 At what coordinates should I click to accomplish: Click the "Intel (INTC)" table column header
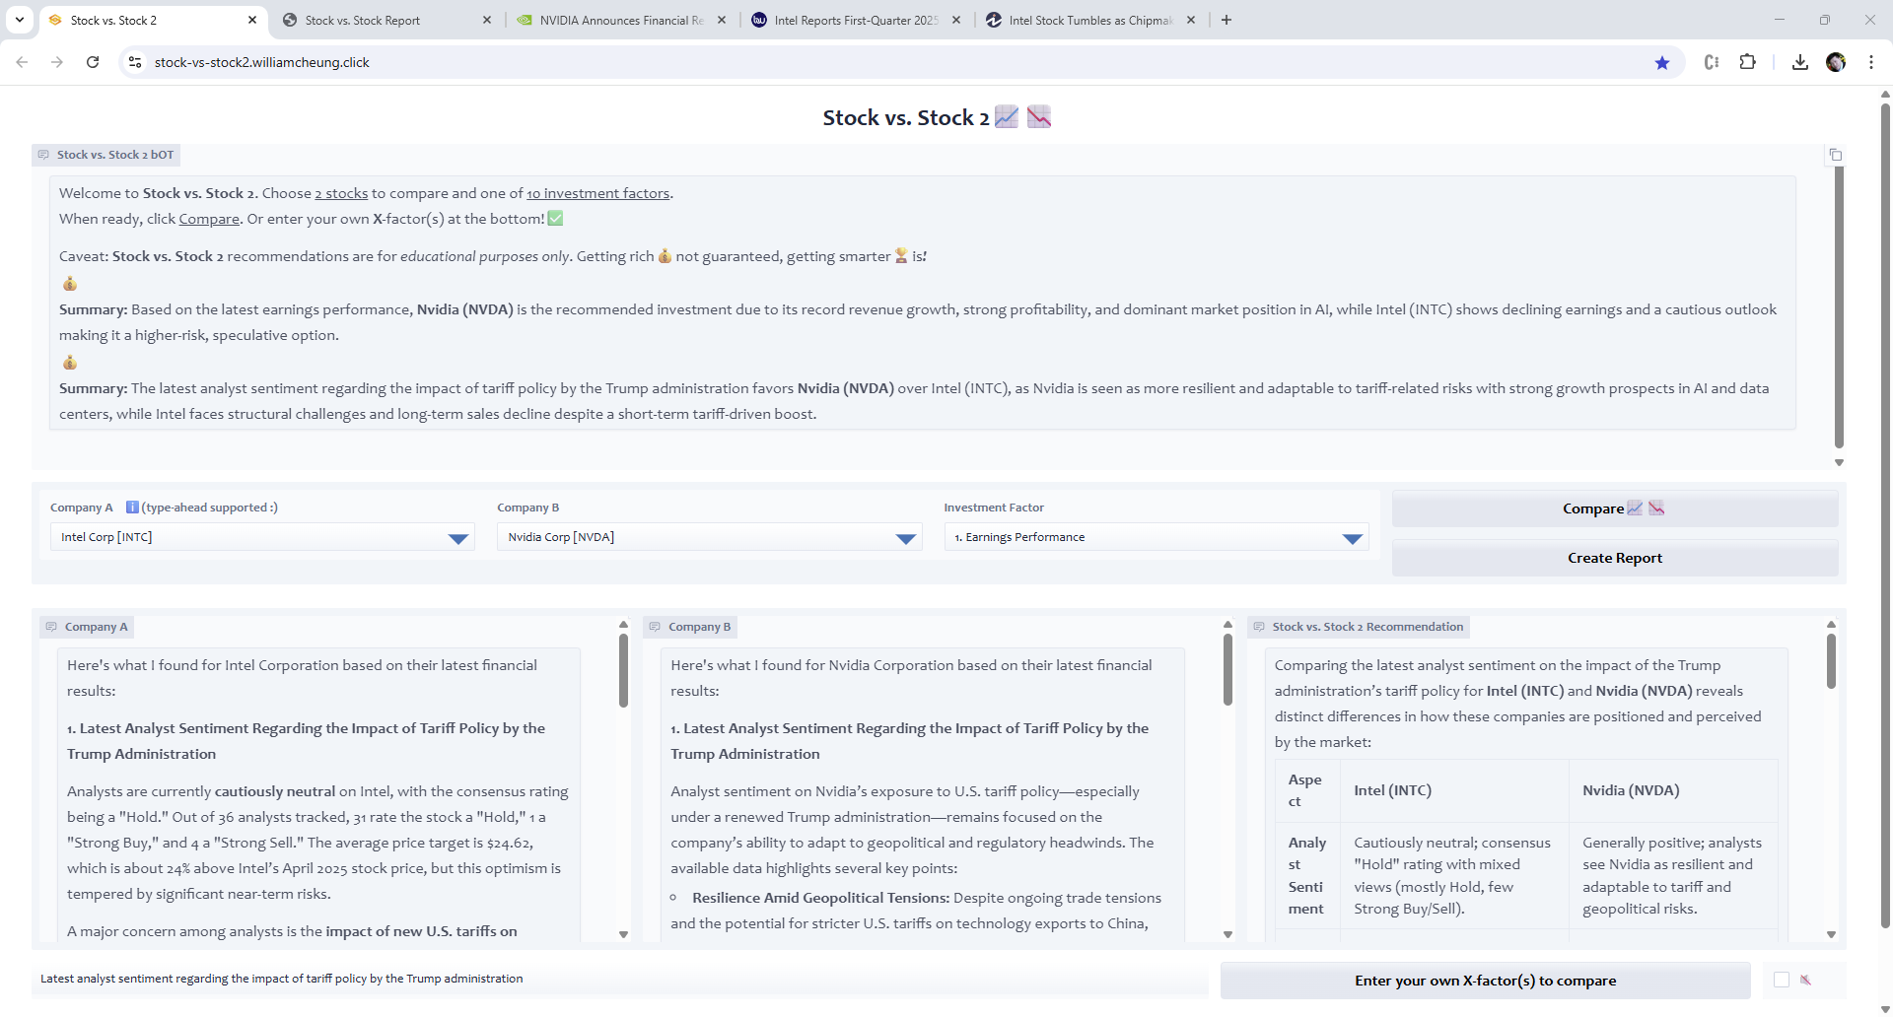point(1392,790)
